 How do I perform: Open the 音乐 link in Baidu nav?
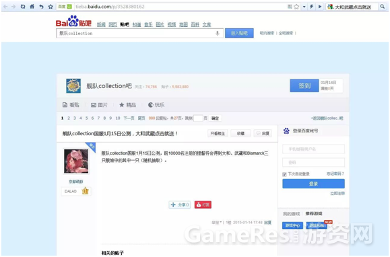point(148,24)
